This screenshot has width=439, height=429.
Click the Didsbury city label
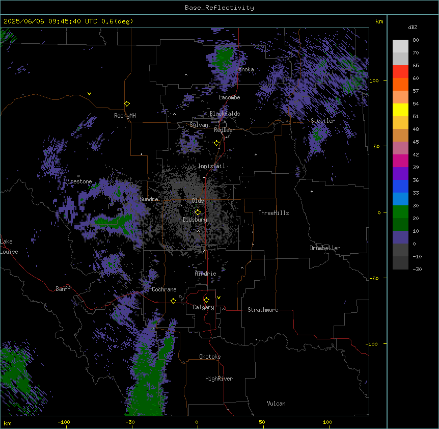[195, 220]
